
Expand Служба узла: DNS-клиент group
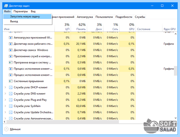[x=5, y=93]
